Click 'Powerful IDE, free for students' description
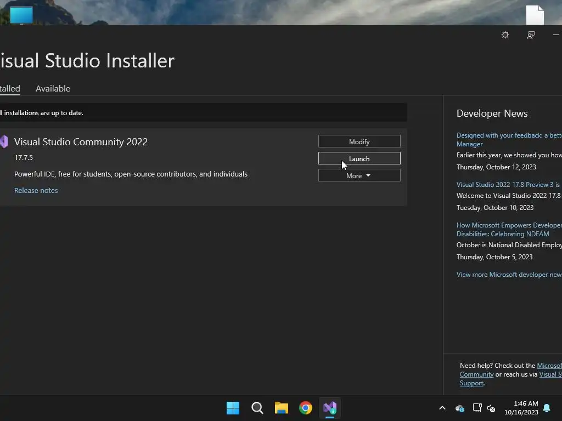 (131, 174)
